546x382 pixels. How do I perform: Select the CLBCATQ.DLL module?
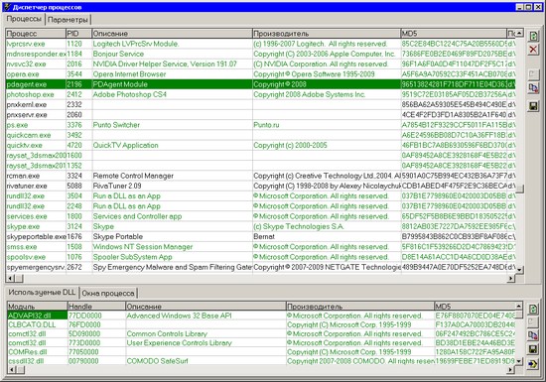[261, 324]
